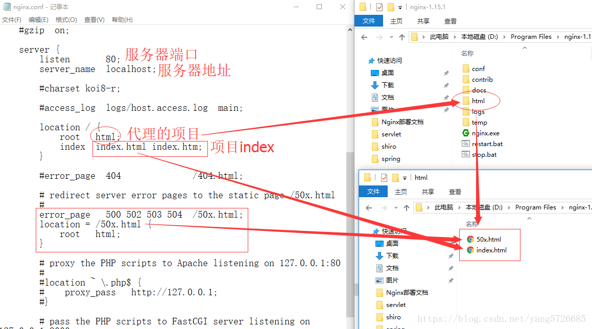Click Program Files breadcrumb in nginx-1.15.1 window

531,37
